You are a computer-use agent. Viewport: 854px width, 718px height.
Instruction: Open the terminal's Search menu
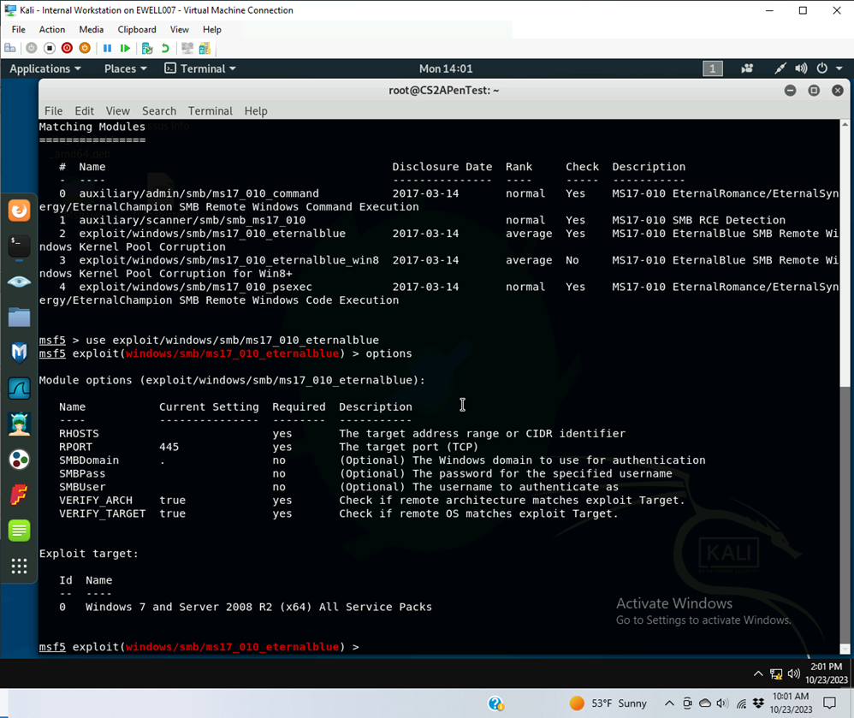(x=158, y=111)
